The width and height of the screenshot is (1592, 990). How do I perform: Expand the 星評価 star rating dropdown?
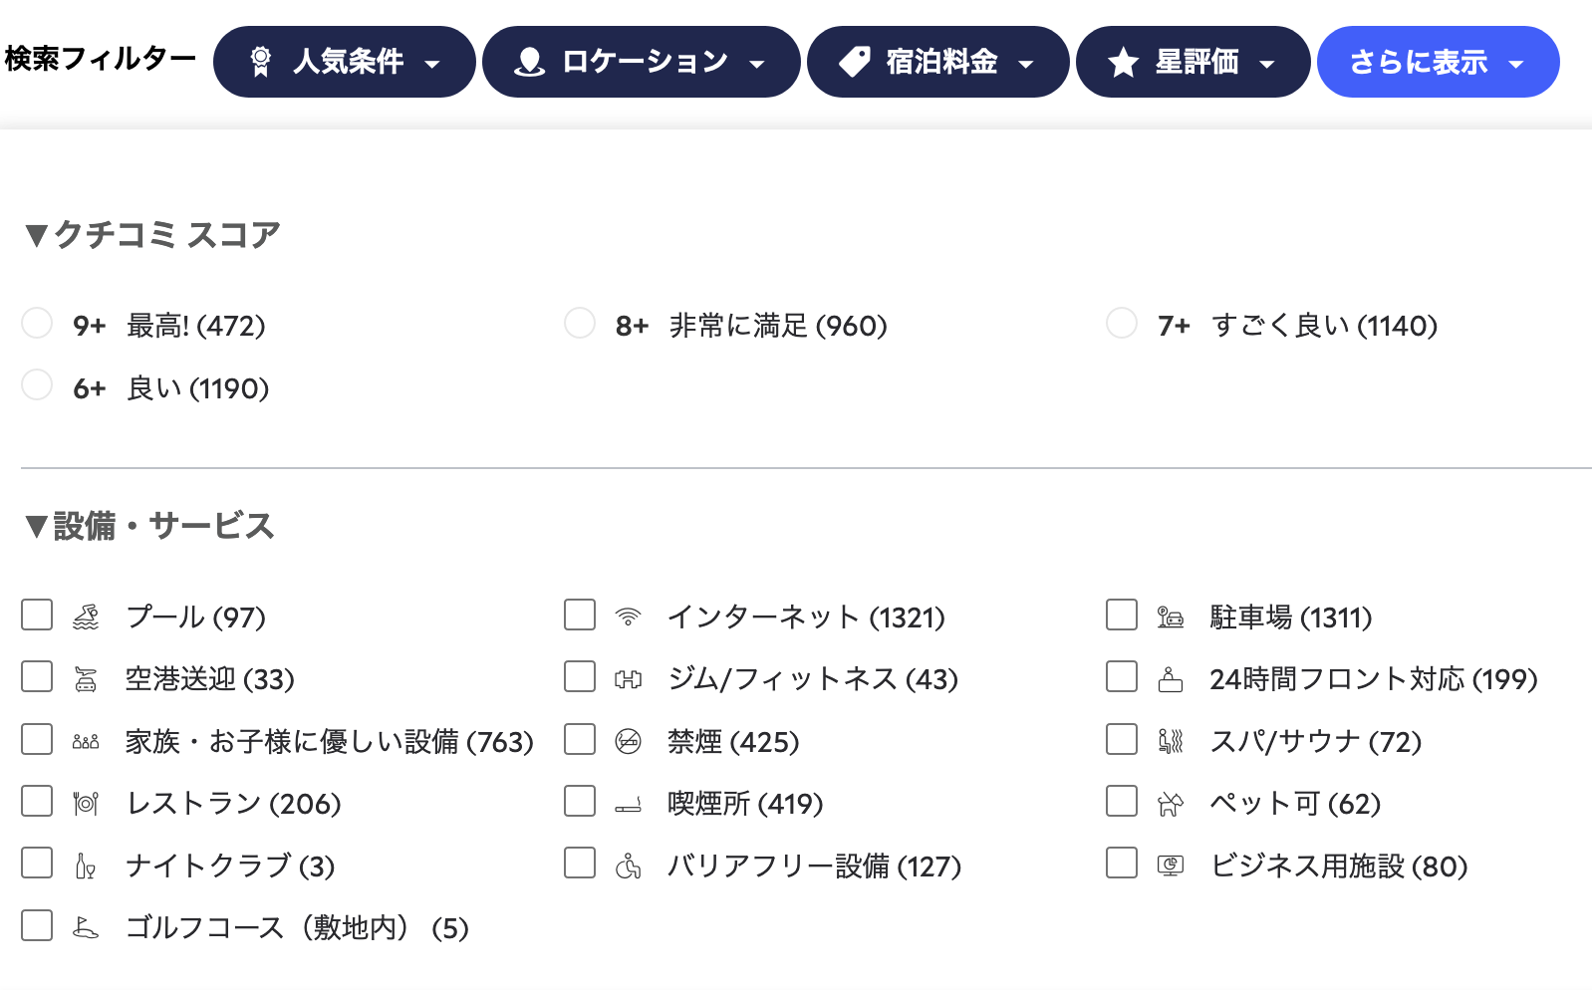[1194, 62]
